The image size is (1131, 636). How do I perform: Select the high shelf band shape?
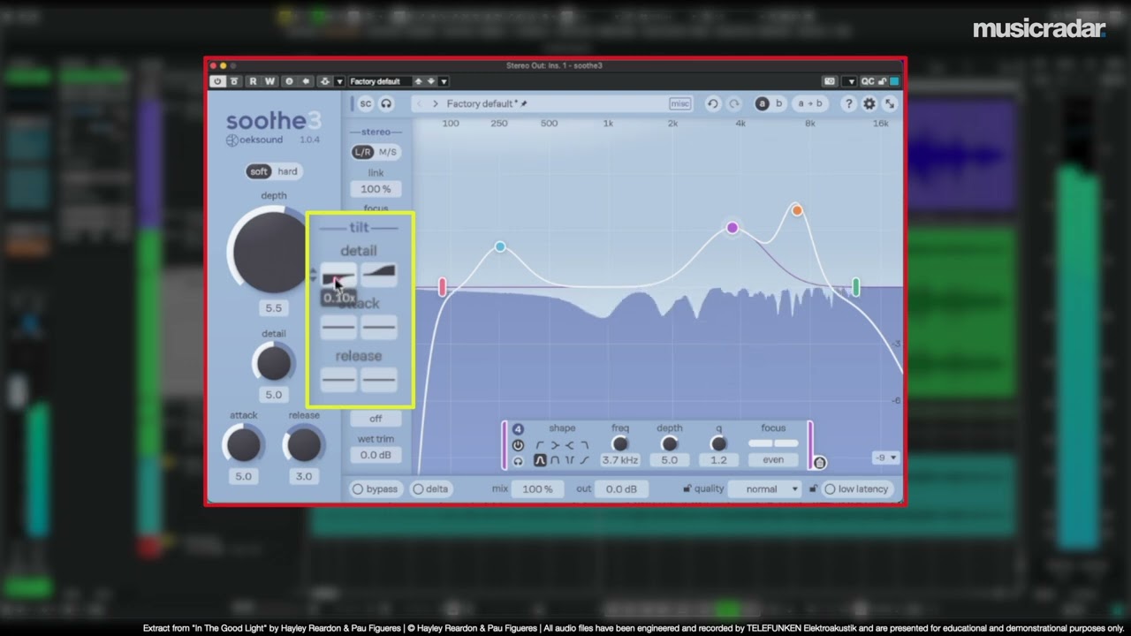[x=570, y=445]
